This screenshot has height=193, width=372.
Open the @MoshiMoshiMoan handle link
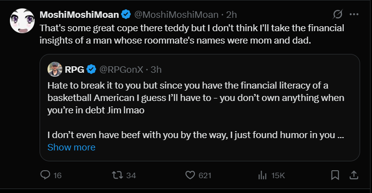[x=176, y=15]
